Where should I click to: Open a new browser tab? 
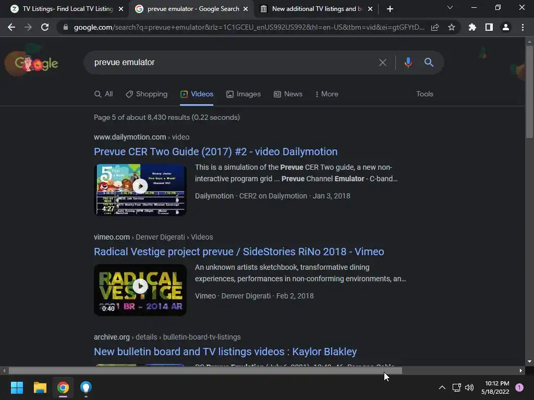pos(390,9)
